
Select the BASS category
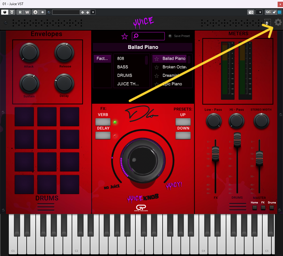[x=123, y=67]
